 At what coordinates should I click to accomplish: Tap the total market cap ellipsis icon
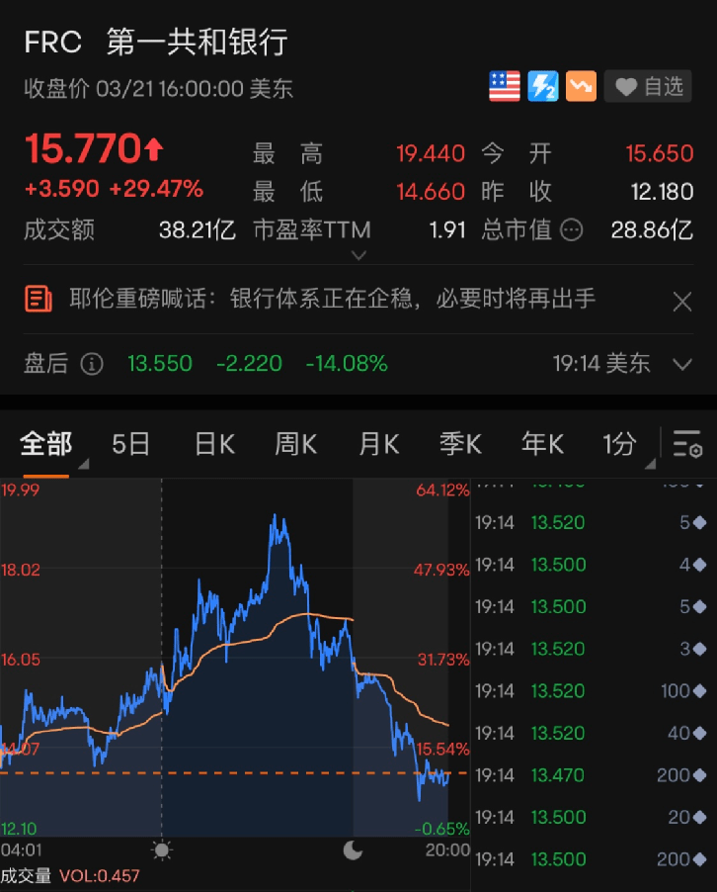click(571, 230)
